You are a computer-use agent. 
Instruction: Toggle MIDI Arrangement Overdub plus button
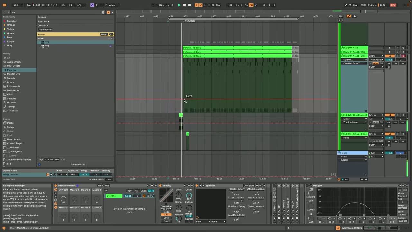[x=197, y=5]
